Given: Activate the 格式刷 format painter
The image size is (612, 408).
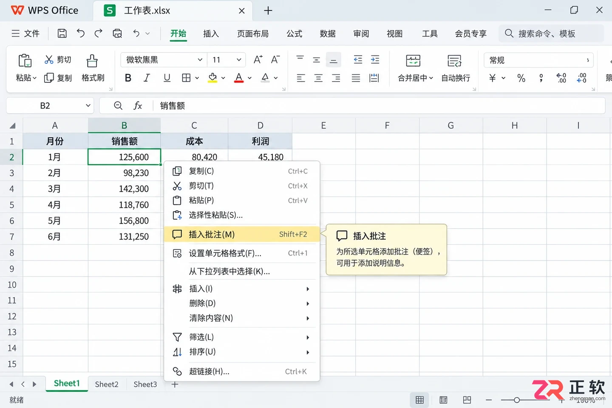Looking at the screenshot, I should pos(93,68).
